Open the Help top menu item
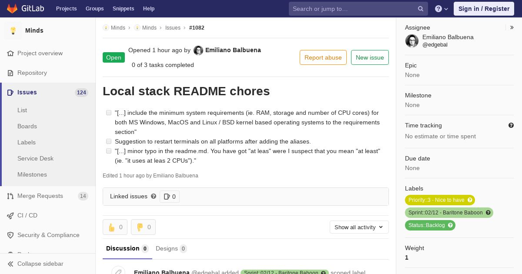The width and height of the screenshot is (522, 274). 149,9
